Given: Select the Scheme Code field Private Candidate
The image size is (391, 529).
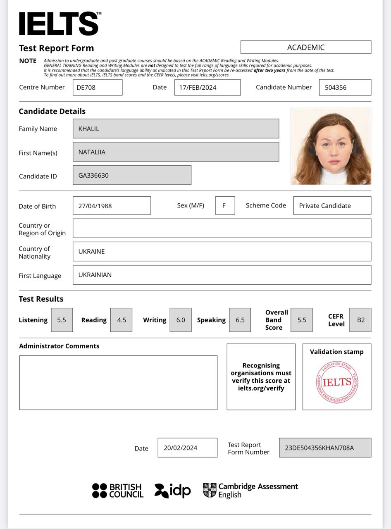Looking at the screenshot, I should (x=332, y=205).
